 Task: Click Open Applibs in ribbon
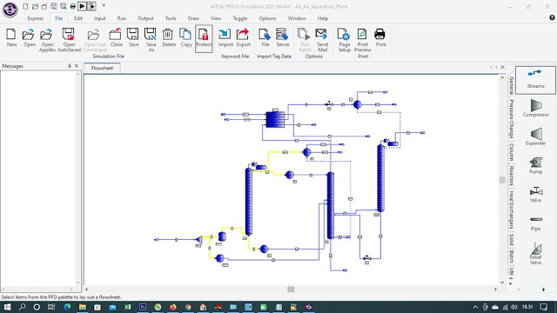(x=47, y=40)
